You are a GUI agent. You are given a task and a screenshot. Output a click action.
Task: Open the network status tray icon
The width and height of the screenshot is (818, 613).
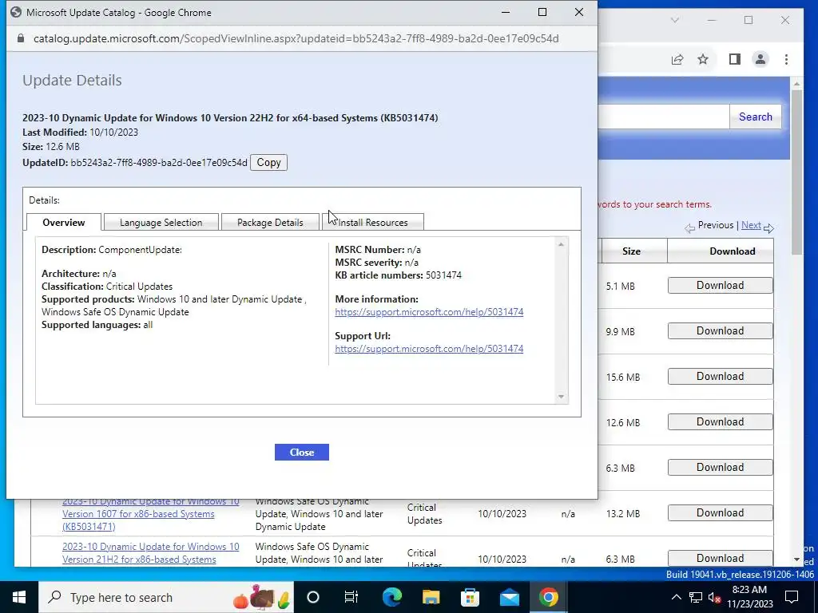point(696,597)
